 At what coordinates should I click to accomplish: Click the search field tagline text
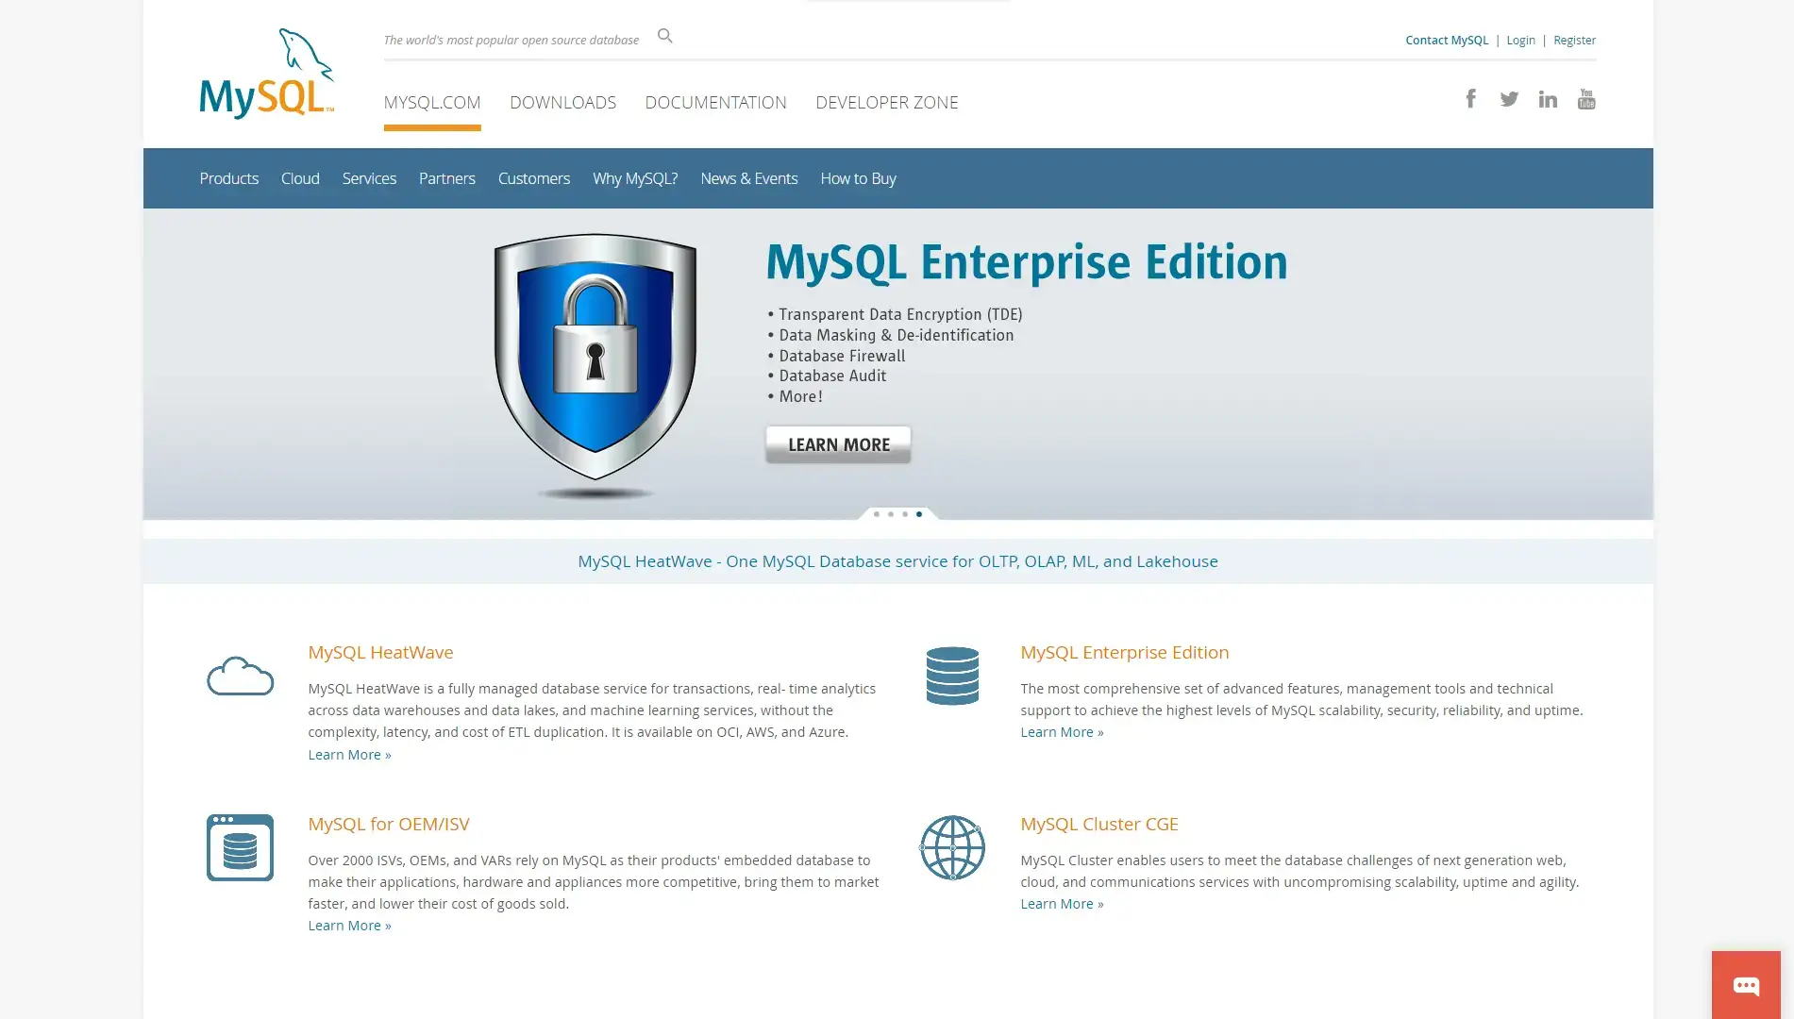511,40
